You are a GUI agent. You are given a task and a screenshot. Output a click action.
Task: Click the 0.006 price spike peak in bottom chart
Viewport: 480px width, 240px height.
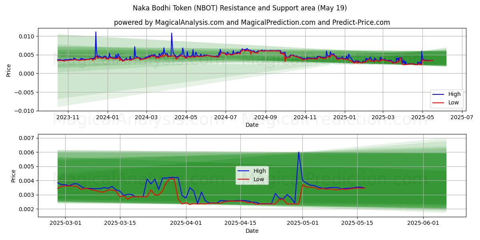(298, 152)
